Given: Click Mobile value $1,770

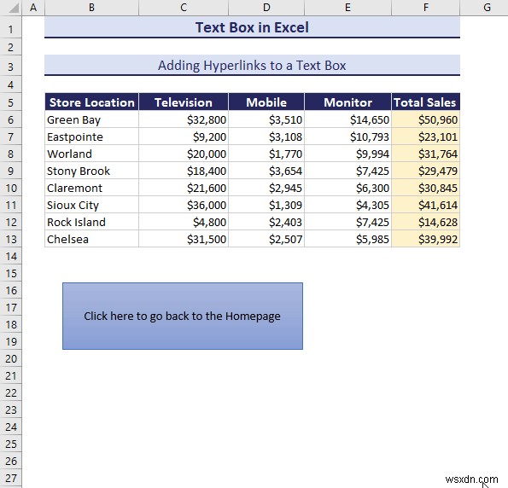Looking at the screenshot, I should coord(266,154).
